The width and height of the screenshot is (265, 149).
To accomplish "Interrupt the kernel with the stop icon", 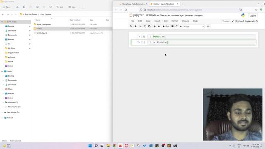I will click(172, 26).
